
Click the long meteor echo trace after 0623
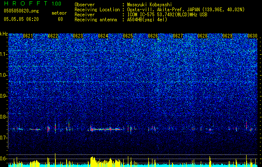pos(106,129)
